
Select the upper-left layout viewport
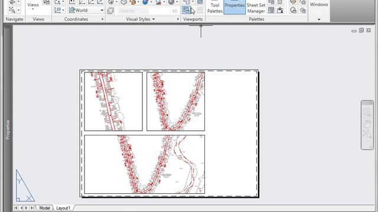pos(113,101)
